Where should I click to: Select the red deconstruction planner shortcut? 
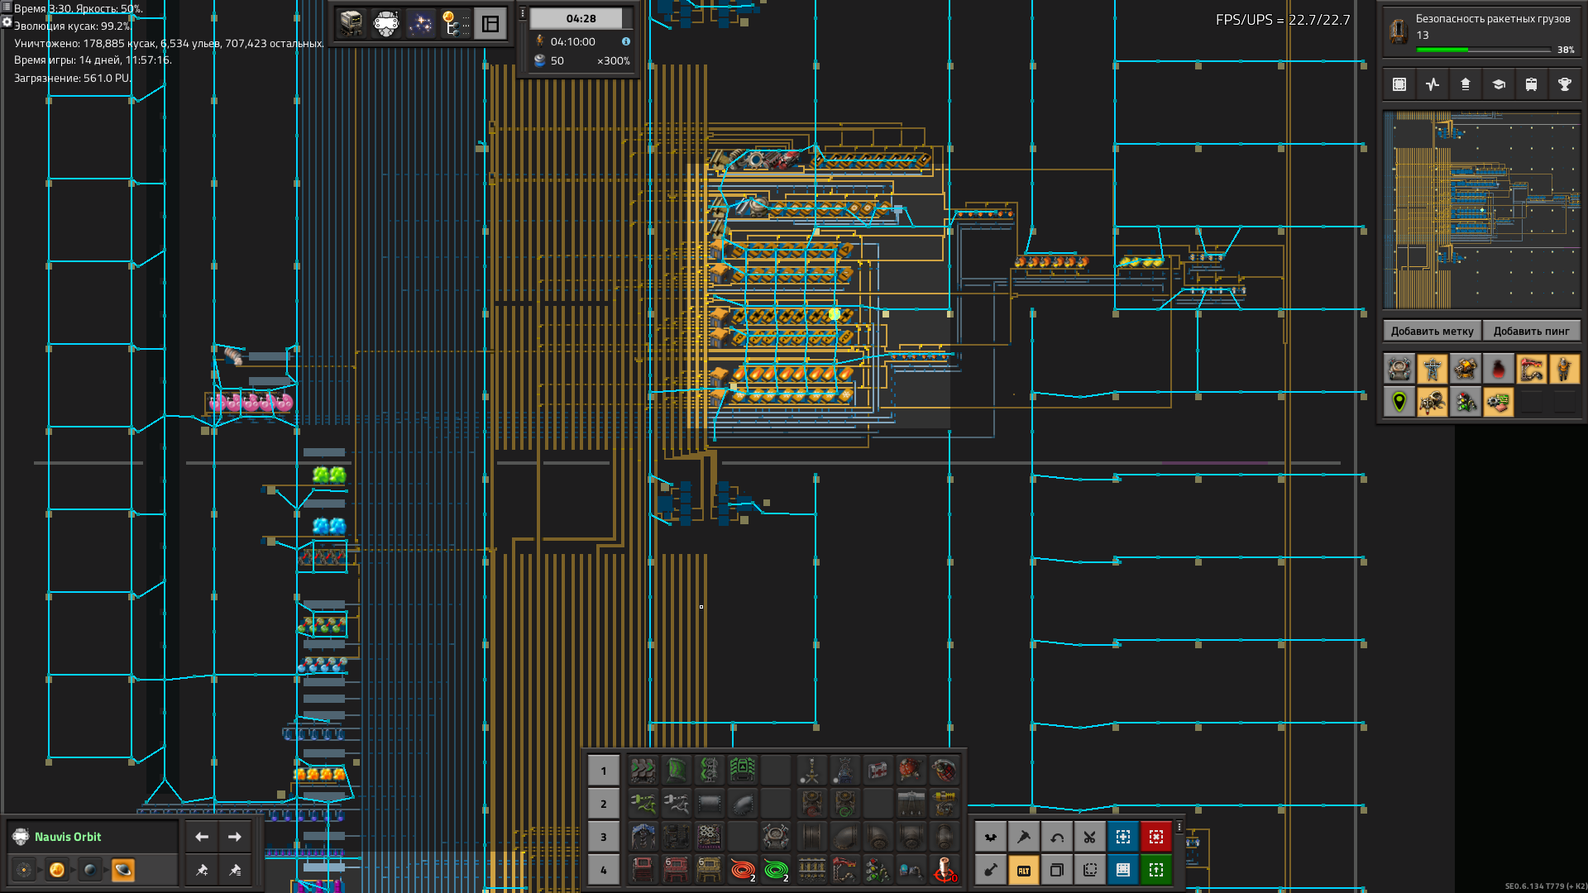coord(1155,837)
